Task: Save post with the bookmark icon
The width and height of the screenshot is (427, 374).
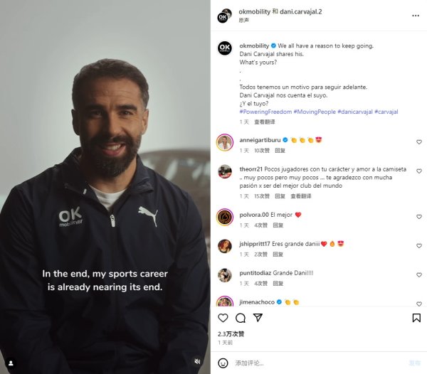Action: coord(416,318)
